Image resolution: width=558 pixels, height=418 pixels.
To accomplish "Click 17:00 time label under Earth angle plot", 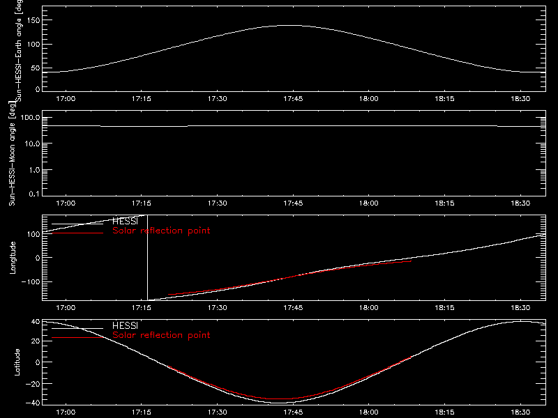I will pos(66,98).
